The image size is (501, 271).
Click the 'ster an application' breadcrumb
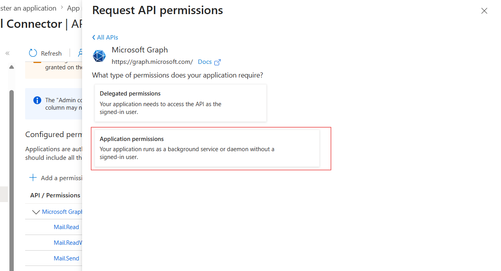click(28, 8)
